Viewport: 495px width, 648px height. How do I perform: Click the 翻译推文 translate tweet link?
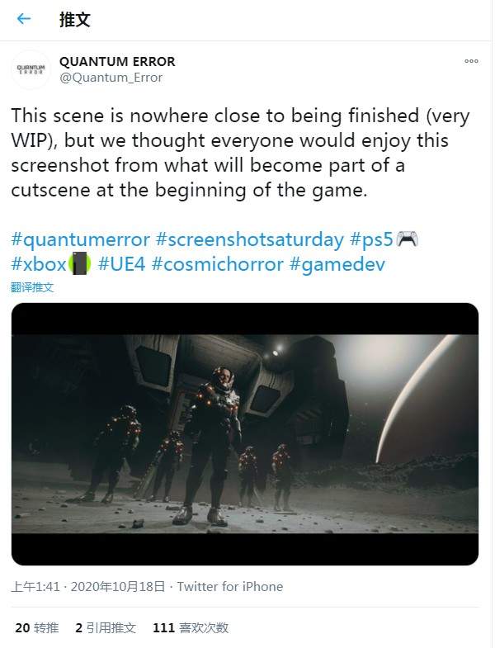pyautogui.click(x=32, y=287)
